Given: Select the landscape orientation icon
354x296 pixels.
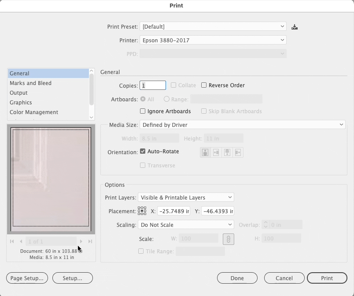Looking at the screenshot, I should (215, 152).
